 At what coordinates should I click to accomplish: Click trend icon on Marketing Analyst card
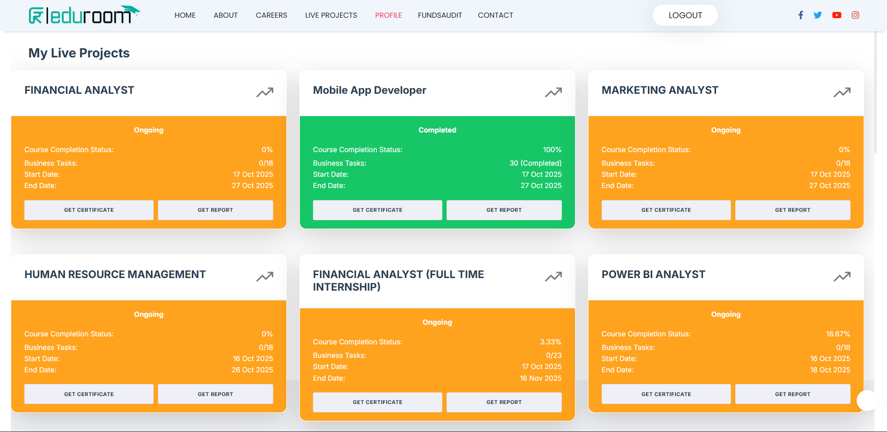(842, 92)
